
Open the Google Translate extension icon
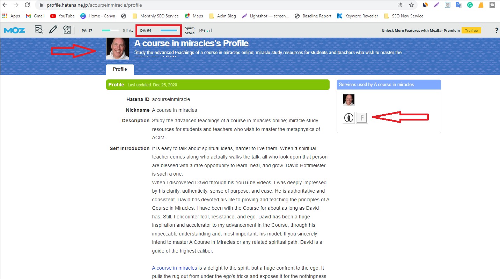click(x=458, y=5)
